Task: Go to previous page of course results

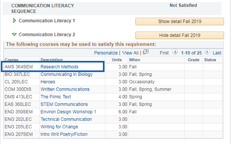Action: 175,53
